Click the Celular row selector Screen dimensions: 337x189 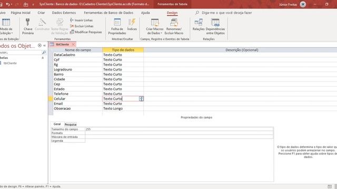click(51, 99)
